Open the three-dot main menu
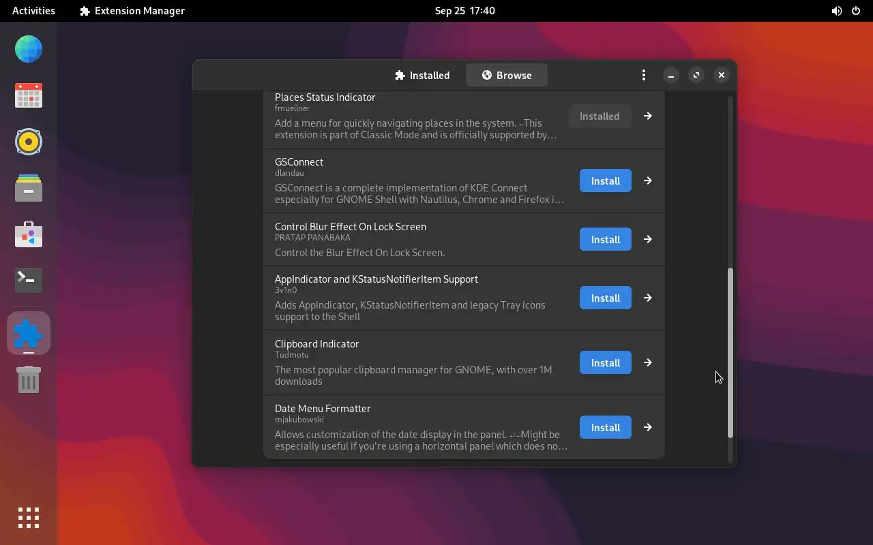 click(644, 75)
